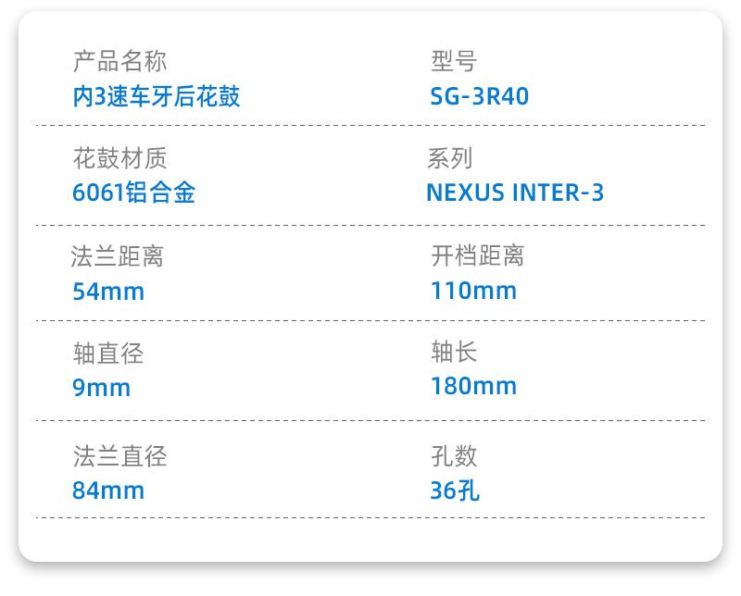Click the 孔数 label

point(454,456)
